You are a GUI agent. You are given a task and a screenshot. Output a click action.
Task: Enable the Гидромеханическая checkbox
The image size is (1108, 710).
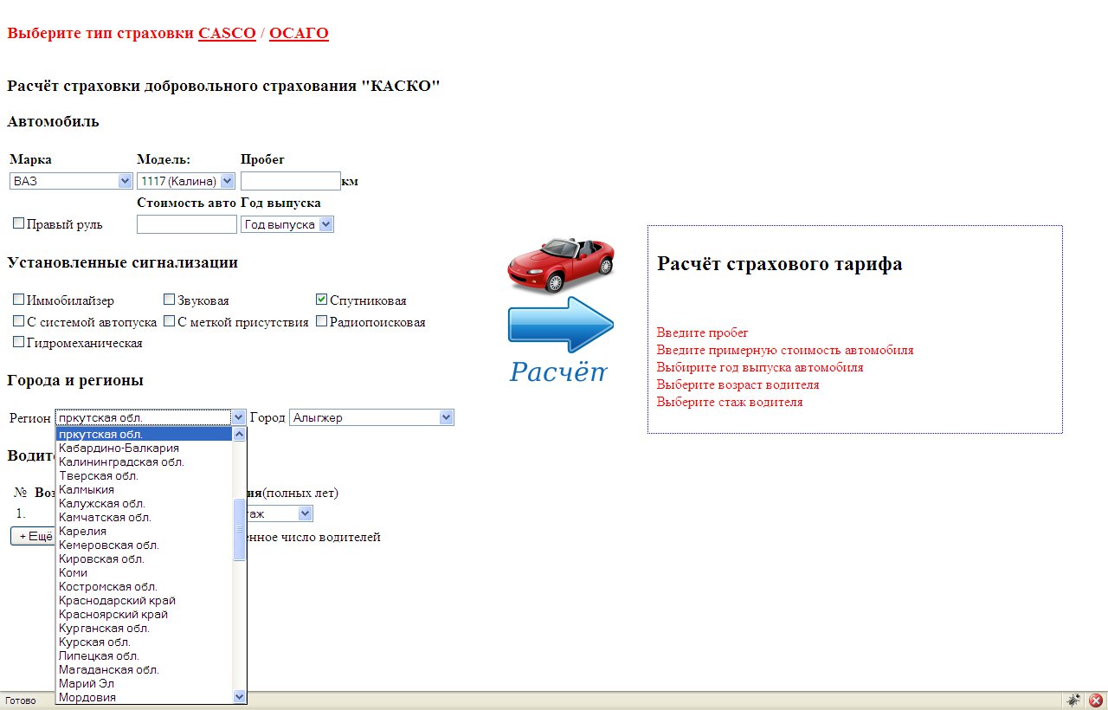click(18, 342)
